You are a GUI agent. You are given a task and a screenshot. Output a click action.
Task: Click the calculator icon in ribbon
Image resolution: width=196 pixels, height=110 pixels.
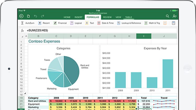(x=174, y=23)
